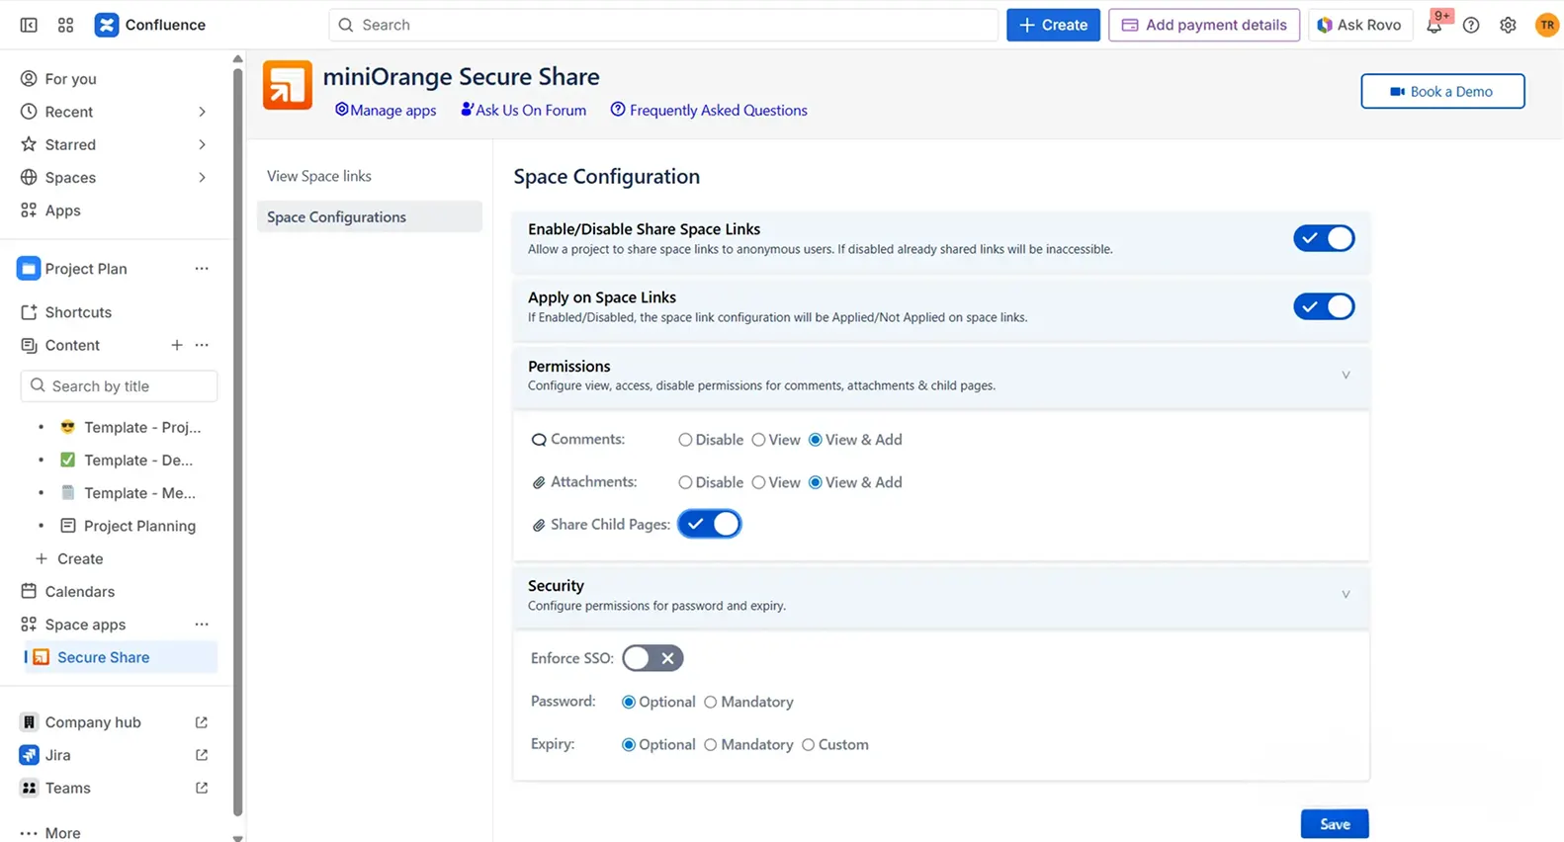The image size is (1564, 842).
Task: Select Disable for Comments
Action: click(685, 440)
